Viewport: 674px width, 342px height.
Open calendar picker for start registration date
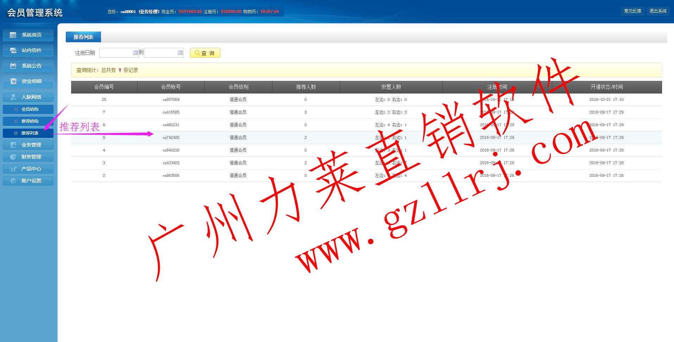click(136, 53)
